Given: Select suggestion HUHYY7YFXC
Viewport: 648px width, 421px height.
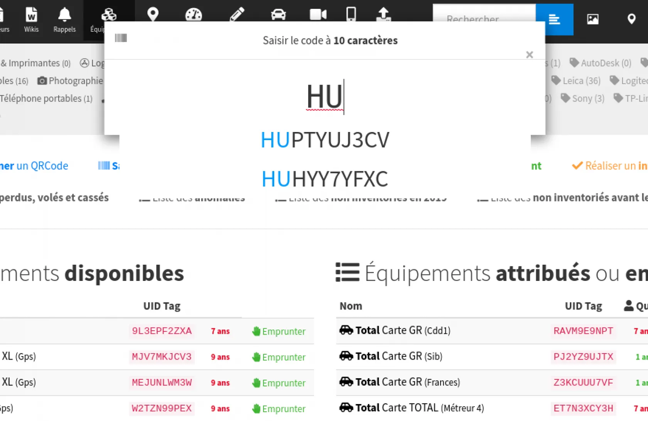Looking at the screenshot, I should tap(325, 179).
